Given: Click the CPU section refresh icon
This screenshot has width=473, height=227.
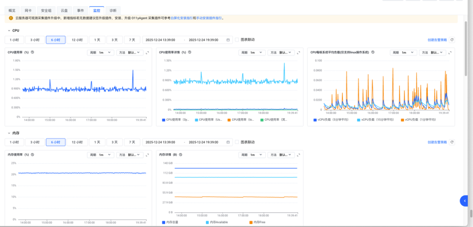Looking at the screenshot, I should (x=452, y=40).
